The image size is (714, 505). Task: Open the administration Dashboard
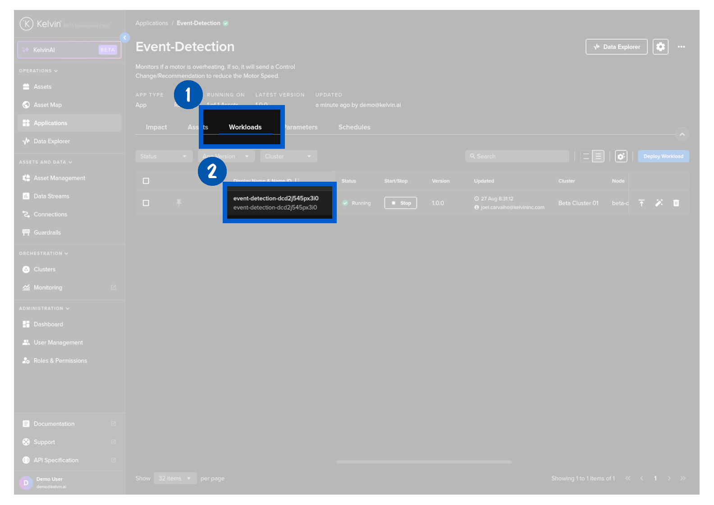pos(69,324)
